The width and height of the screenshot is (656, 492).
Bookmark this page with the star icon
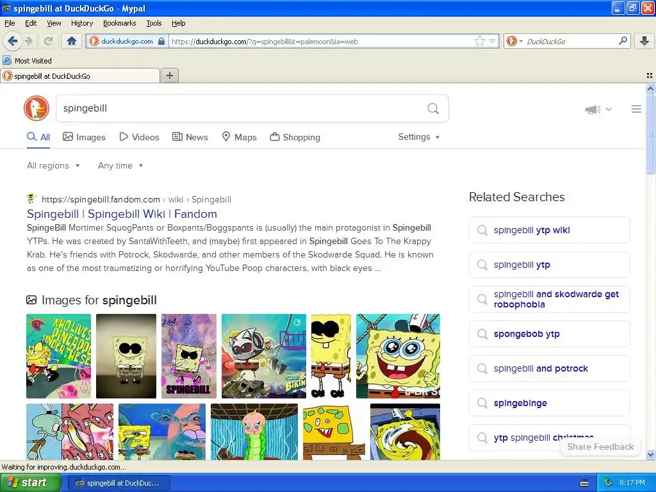pyautogui.click(x=479, y=41)
